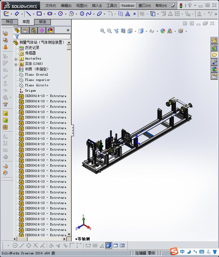Toggle shaded with edges display button

[109, 245]
